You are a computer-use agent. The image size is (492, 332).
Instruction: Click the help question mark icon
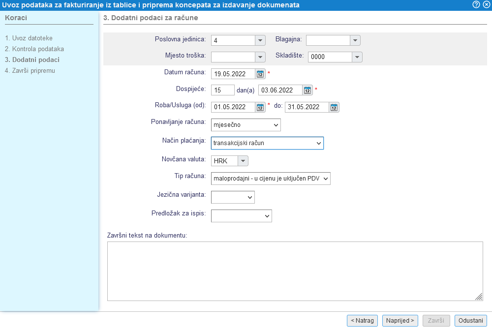[x=476, y=4]
